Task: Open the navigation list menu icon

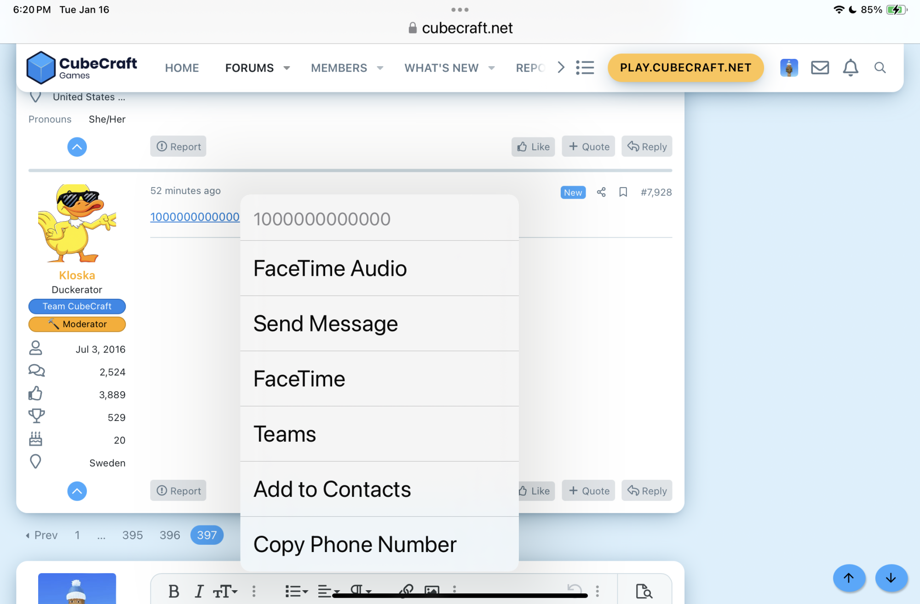Action: (x=585, y=68)
